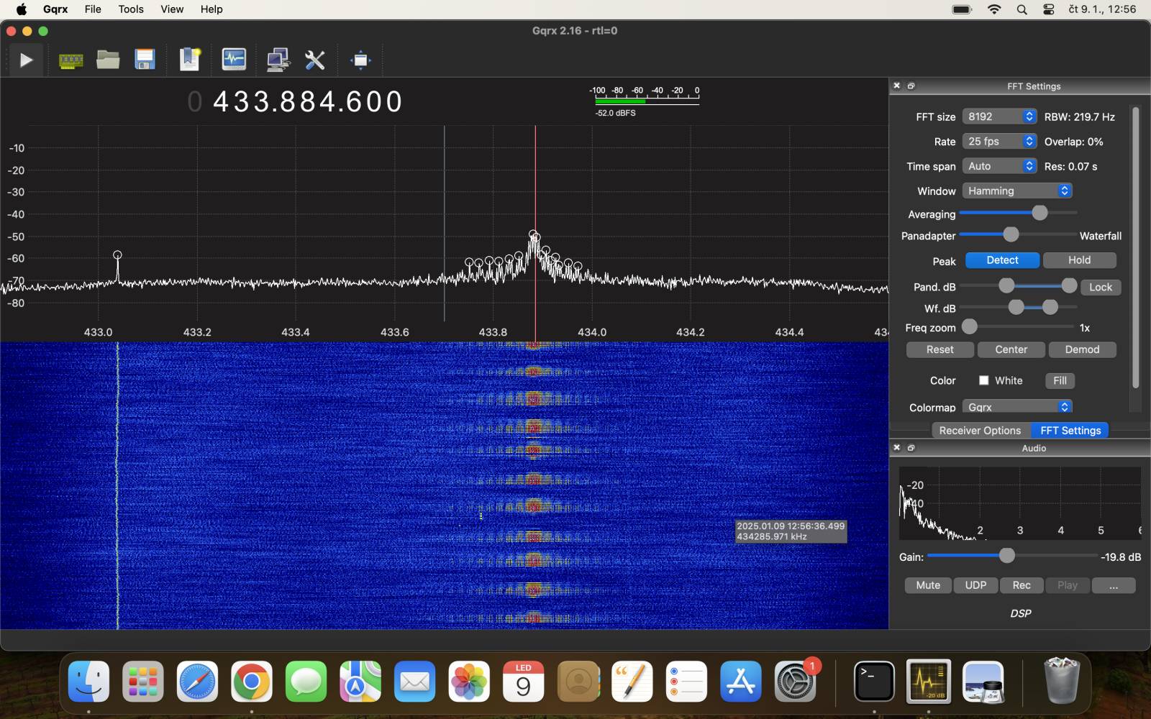The height and width of the screenshot is (719, 1151).
Task: Open System Settings from the Dock
Action: click(795, 681)
